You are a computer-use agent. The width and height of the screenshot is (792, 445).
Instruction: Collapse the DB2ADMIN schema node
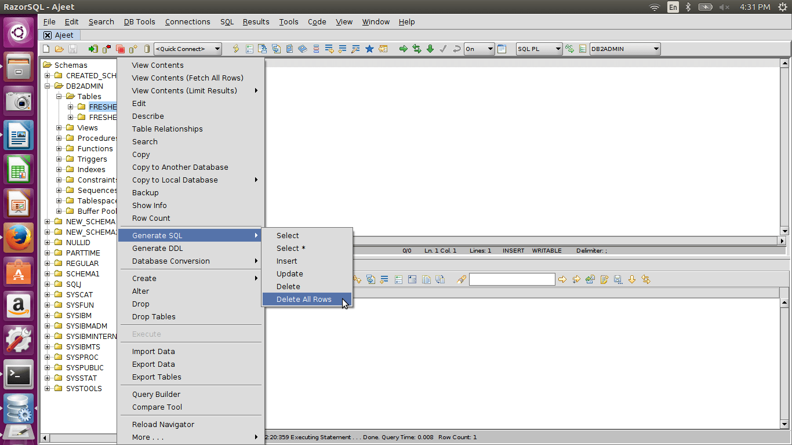pos(48,86)
